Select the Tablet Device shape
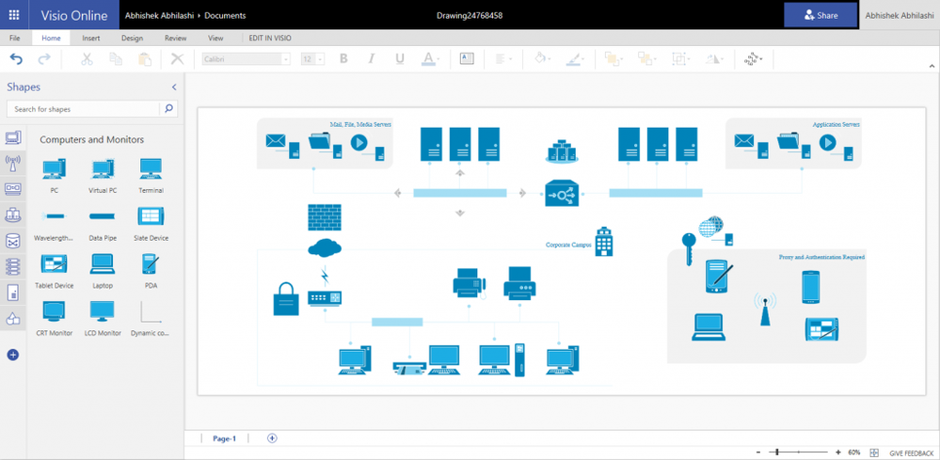Screen dimensions: 940x460 point(54,271)
